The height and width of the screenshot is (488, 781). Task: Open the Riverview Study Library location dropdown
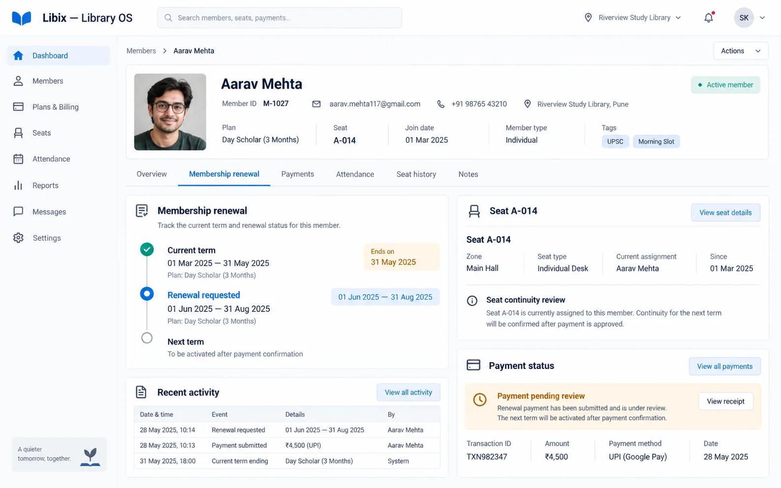point(633,18)
